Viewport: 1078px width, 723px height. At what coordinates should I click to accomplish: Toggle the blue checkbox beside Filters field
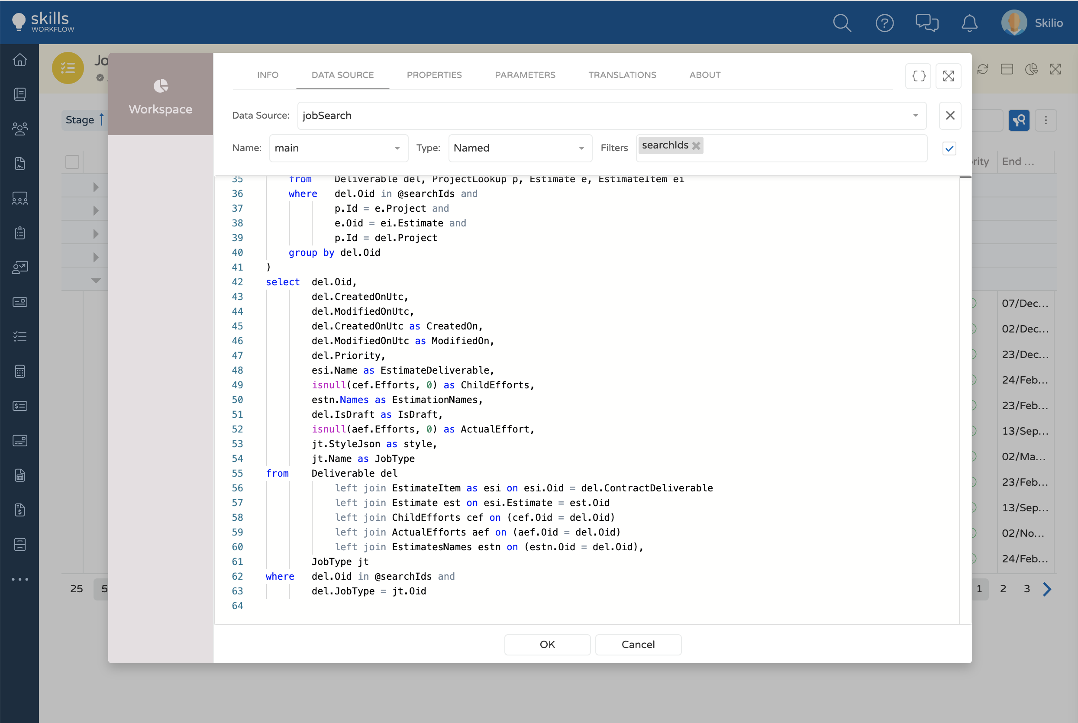click(x=949, y=148)
